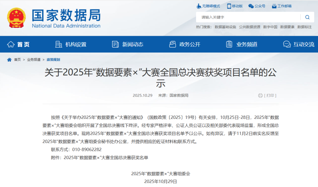Open the 政务公开 navigation menu
The image size is (318, 187).
point(185,44)
